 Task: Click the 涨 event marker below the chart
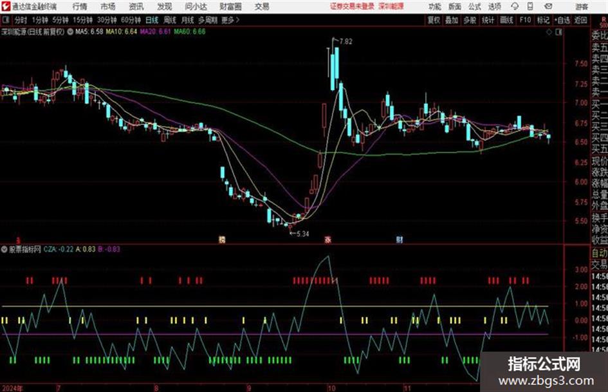click(327, 239)
